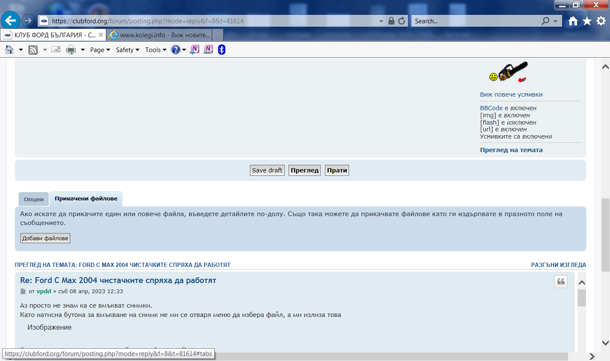Image resolution: width=610 pixels, height=361 pixels.
Task: Click the RSS feeds icon
Action: pyautogui.click(x=33, y=50)
